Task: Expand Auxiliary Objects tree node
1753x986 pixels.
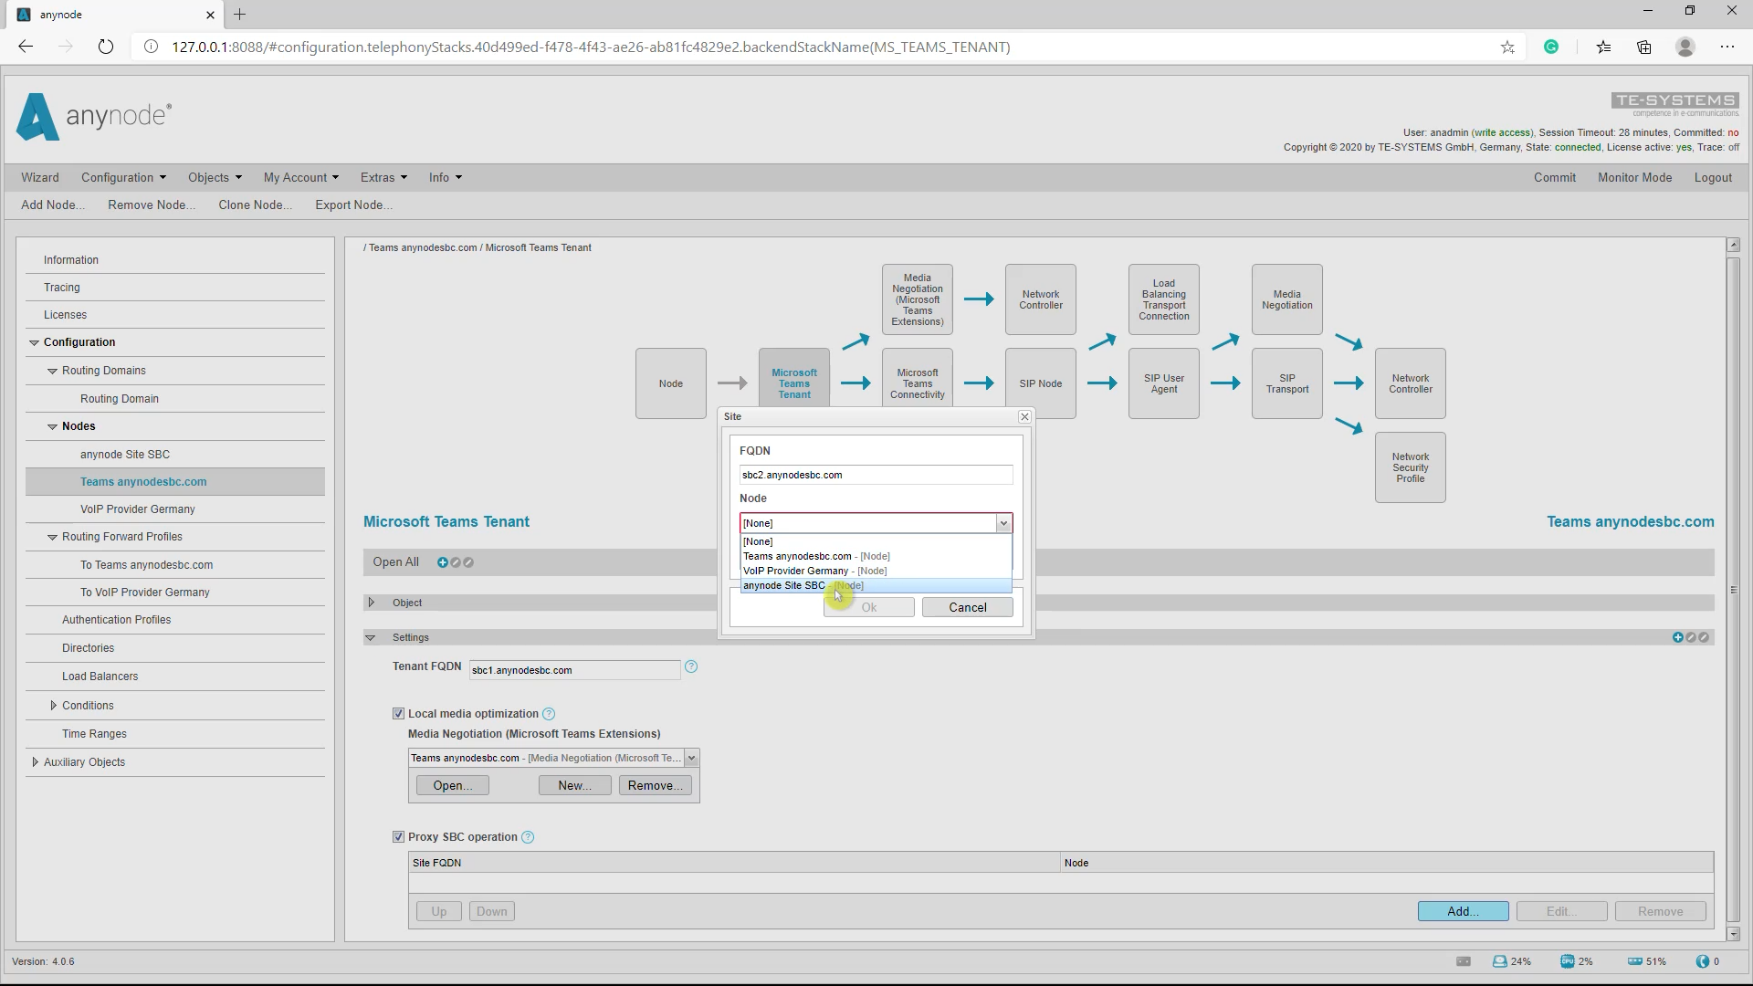Action: [35, 762]
